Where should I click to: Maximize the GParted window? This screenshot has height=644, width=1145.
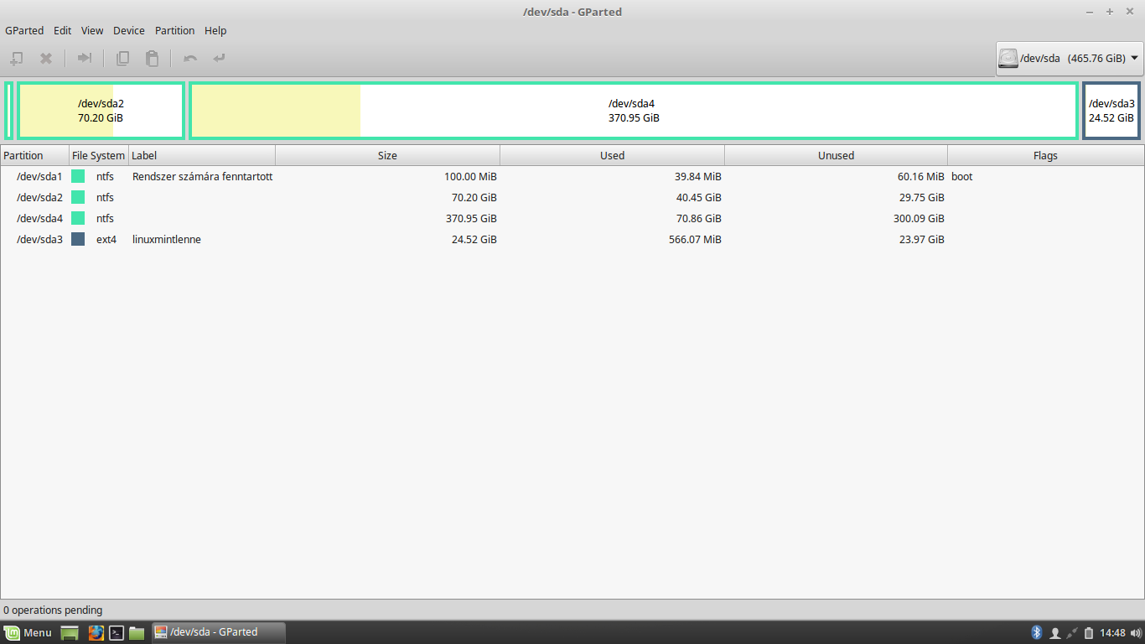tap(1110, 12)
